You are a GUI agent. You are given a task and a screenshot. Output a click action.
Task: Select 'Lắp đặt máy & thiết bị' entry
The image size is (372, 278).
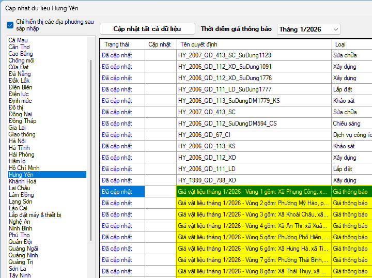35,215
